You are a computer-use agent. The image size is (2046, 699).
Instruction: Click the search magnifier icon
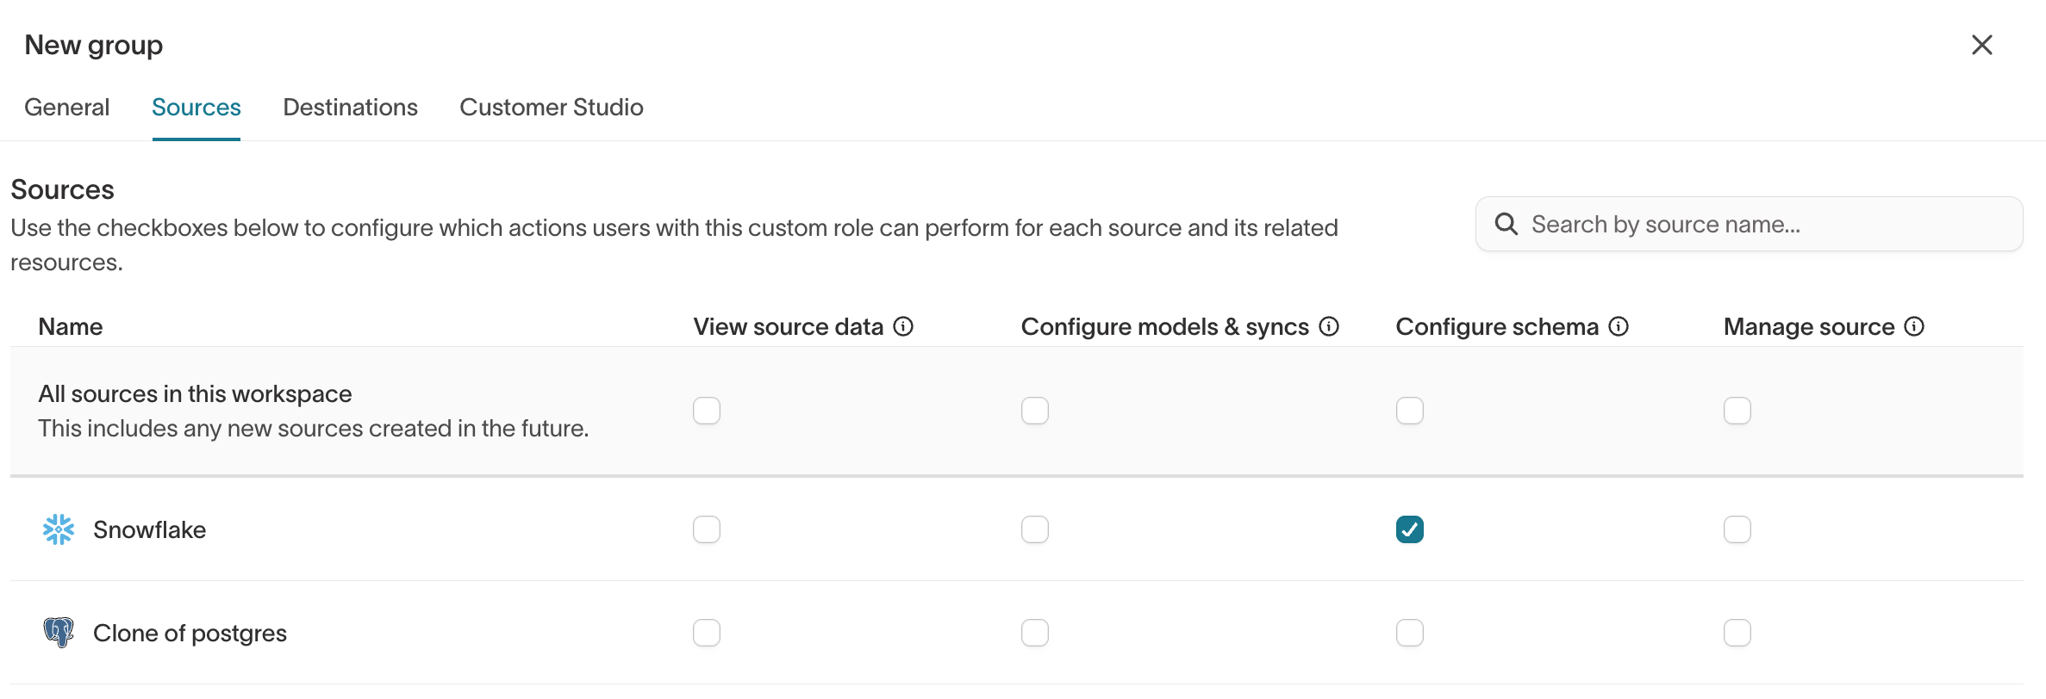[1506, 224]
